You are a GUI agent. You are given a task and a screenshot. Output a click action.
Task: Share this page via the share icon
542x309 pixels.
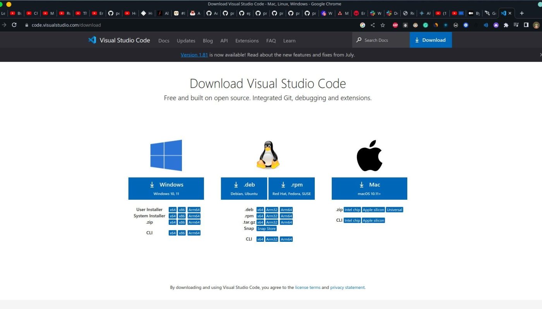point(372,25)
